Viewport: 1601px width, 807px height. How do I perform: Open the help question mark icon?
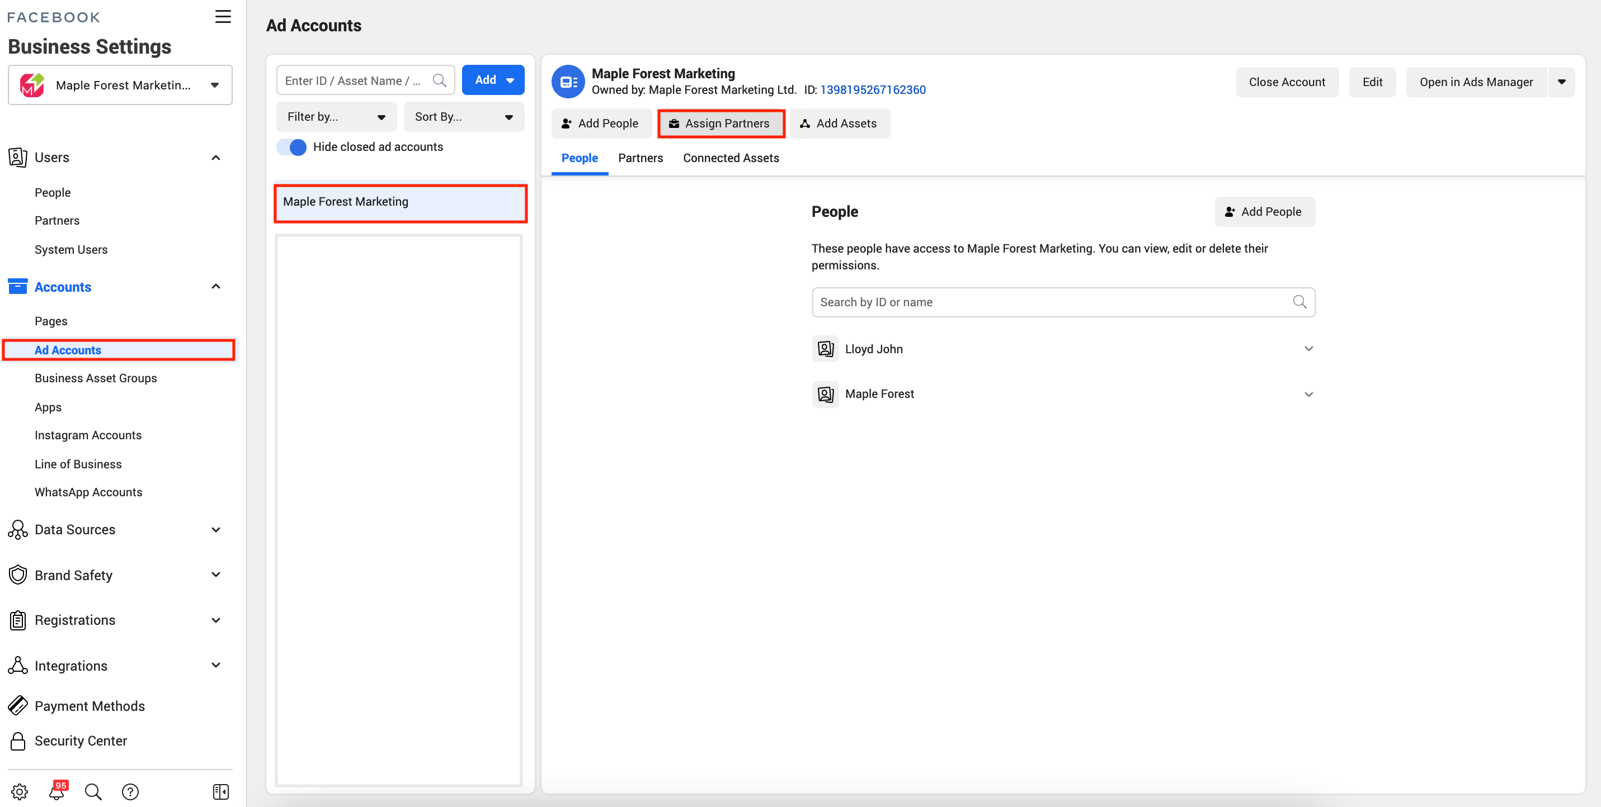point(130,791)
